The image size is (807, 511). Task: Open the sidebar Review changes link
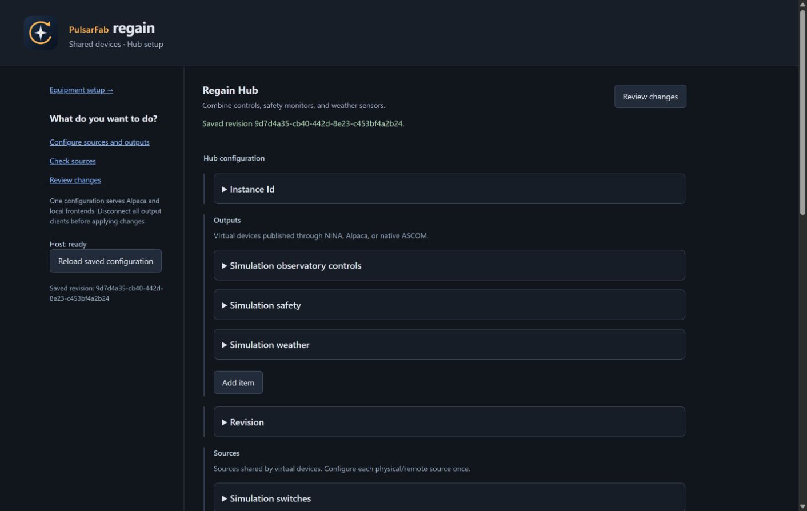(75, 180)
